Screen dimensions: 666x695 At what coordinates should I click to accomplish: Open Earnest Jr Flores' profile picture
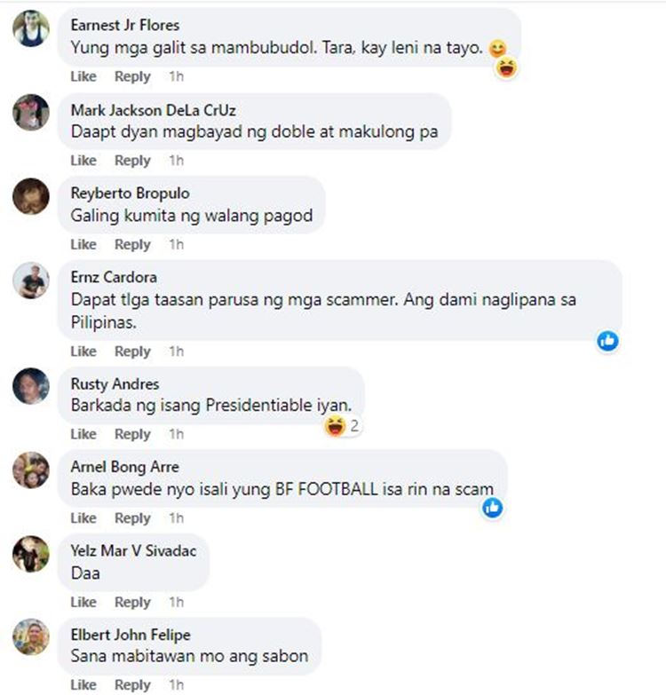(x=31, y=28)
